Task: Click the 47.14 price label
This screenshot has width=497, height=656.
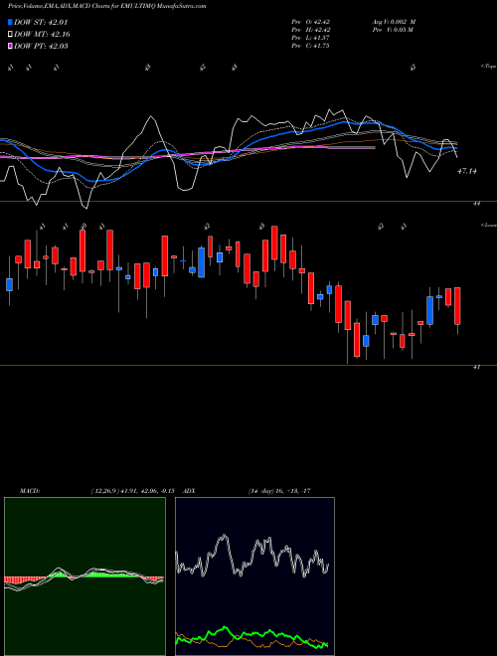Action: click(467, 171)
